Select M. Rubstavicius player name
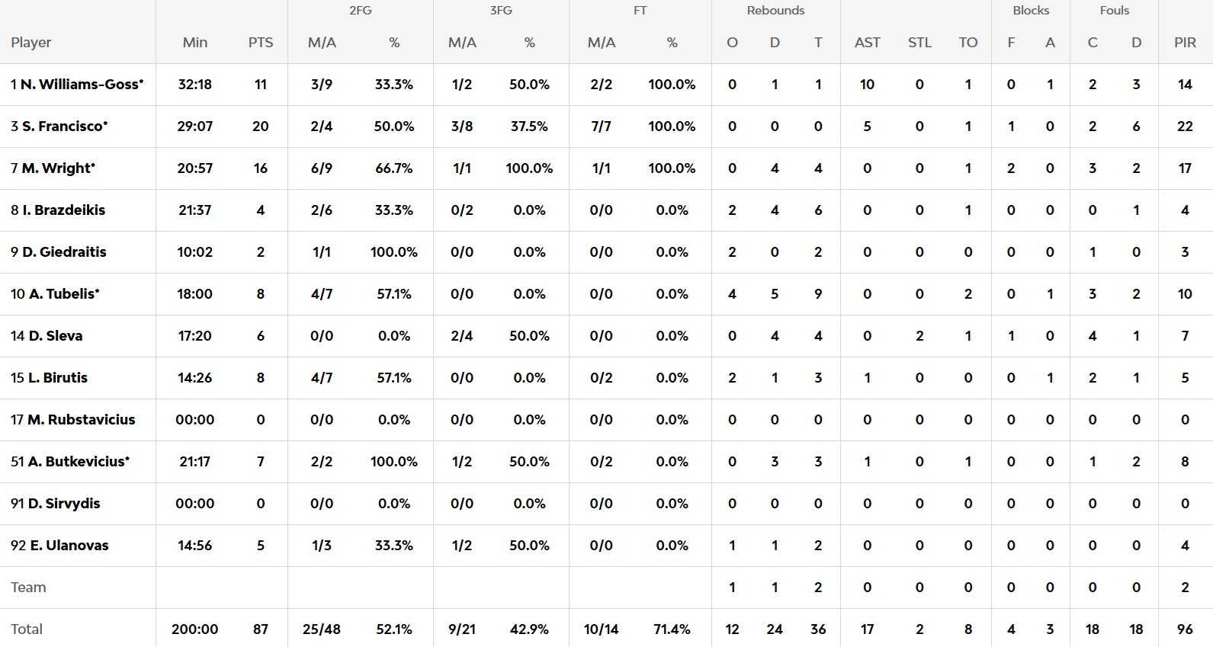1213x647 pixels. coord(81,420)
